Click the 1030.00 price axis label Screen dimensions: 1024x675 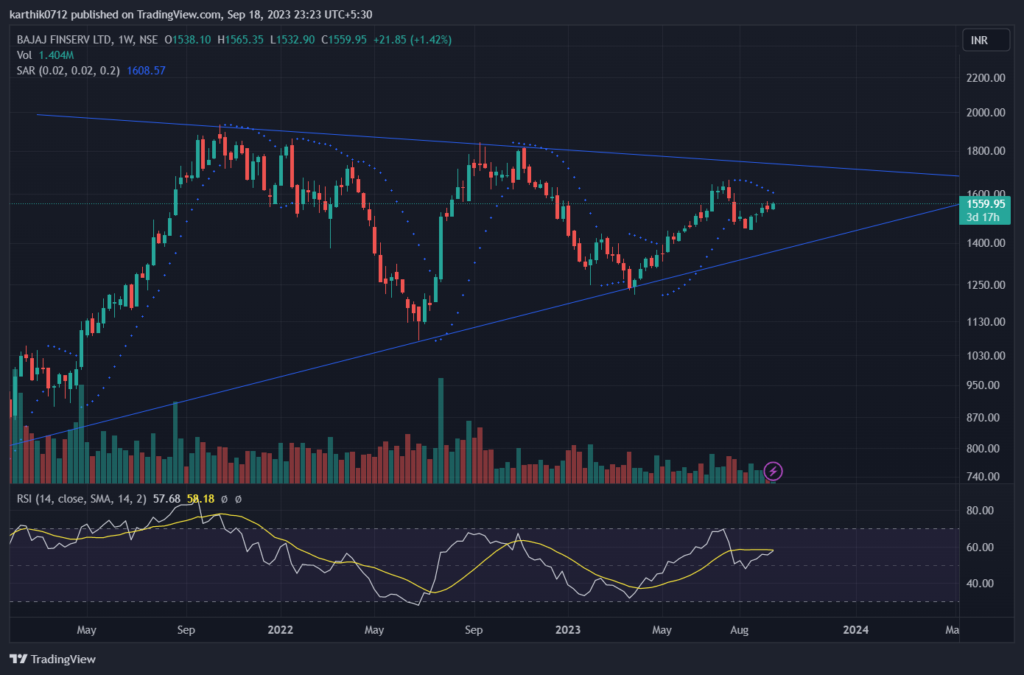[x=986, y=355]
